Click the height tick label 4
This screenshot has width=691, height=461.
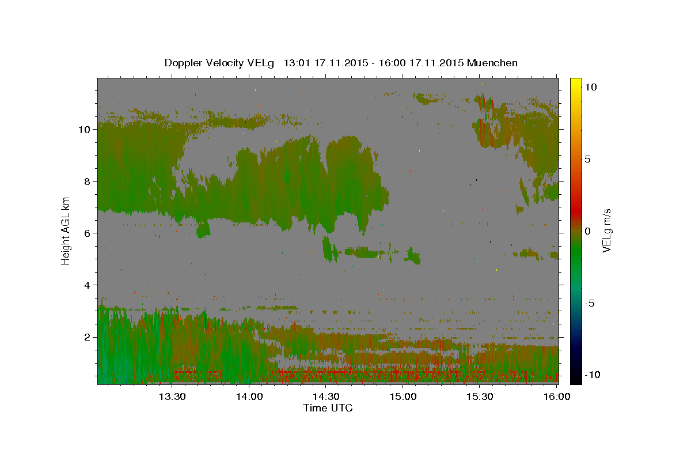tap(87, 285)
